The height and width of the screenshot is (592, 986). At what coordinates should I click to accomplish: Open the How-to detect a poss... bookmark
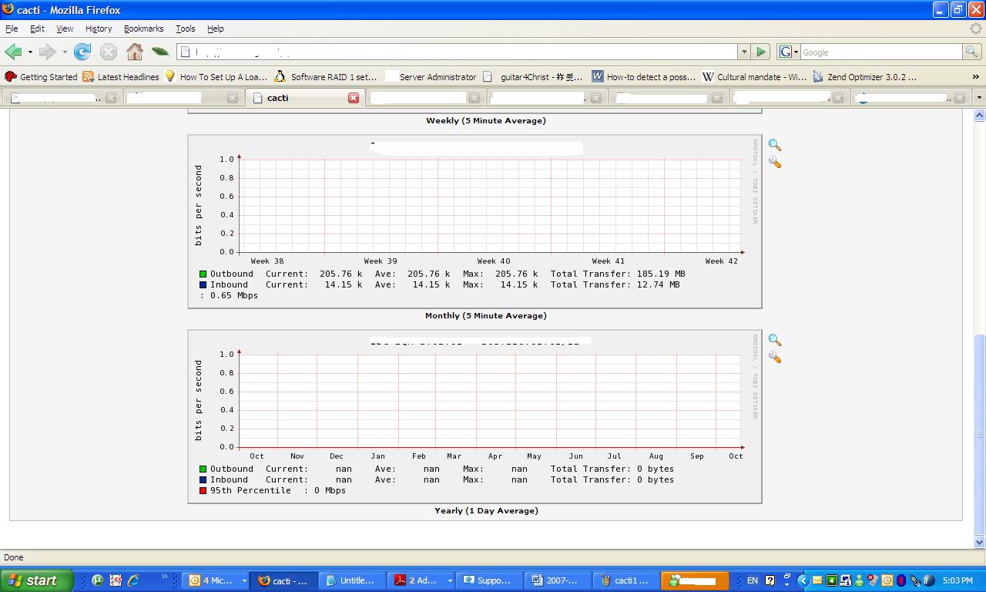click(x=643, y=76)
